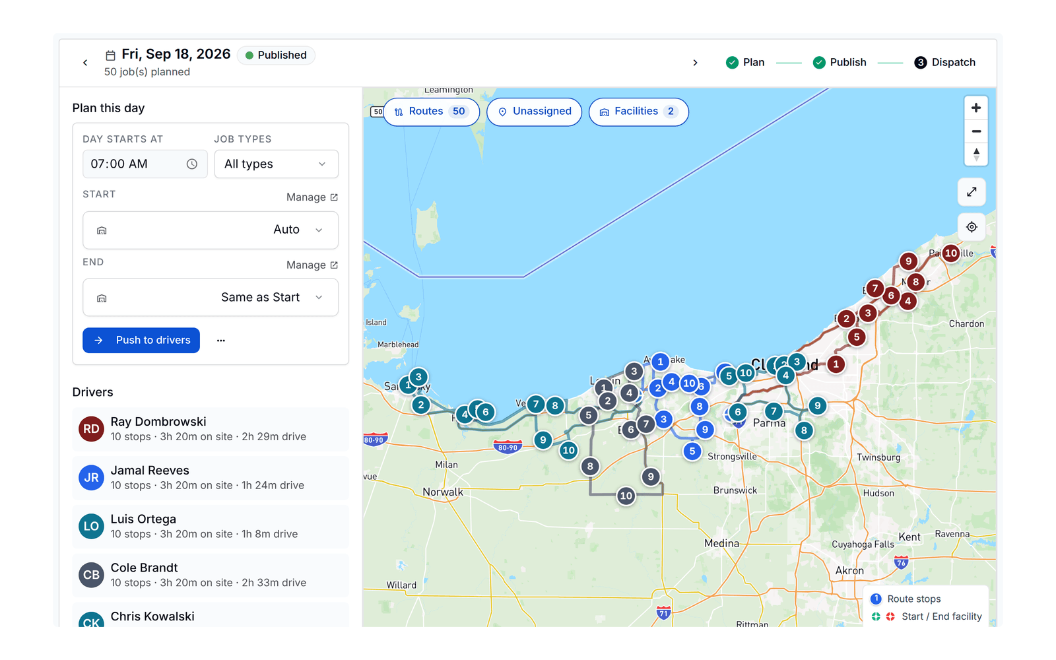The image size is (1056, 660).
Task: Click the Fri, Sep 18, 2026 date
Action: pos(176,54)
